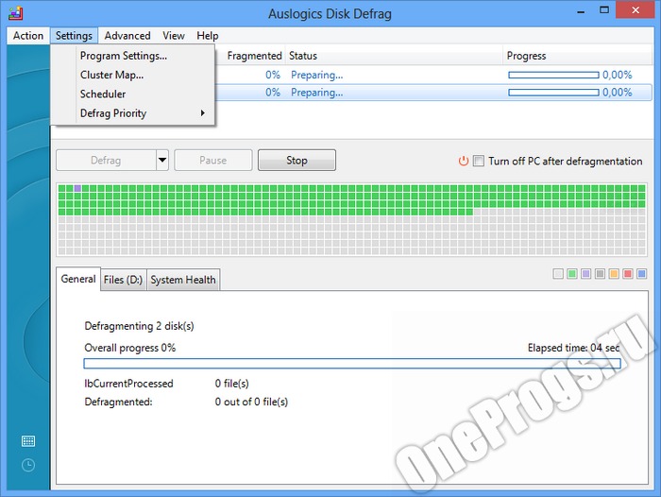Minimize the Auslogics Disk Defrag window
Image resolution: width=661 pixels, height=497 pixels.
click(581, 11)
